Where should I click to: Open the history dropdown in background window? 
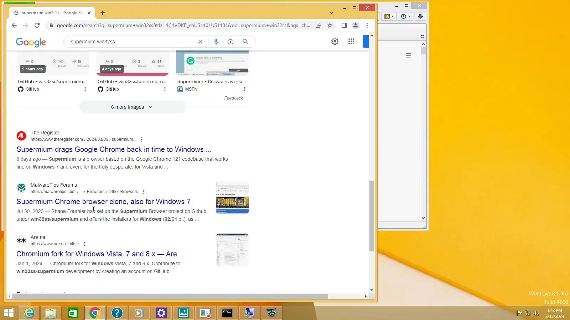pos(405,16)
